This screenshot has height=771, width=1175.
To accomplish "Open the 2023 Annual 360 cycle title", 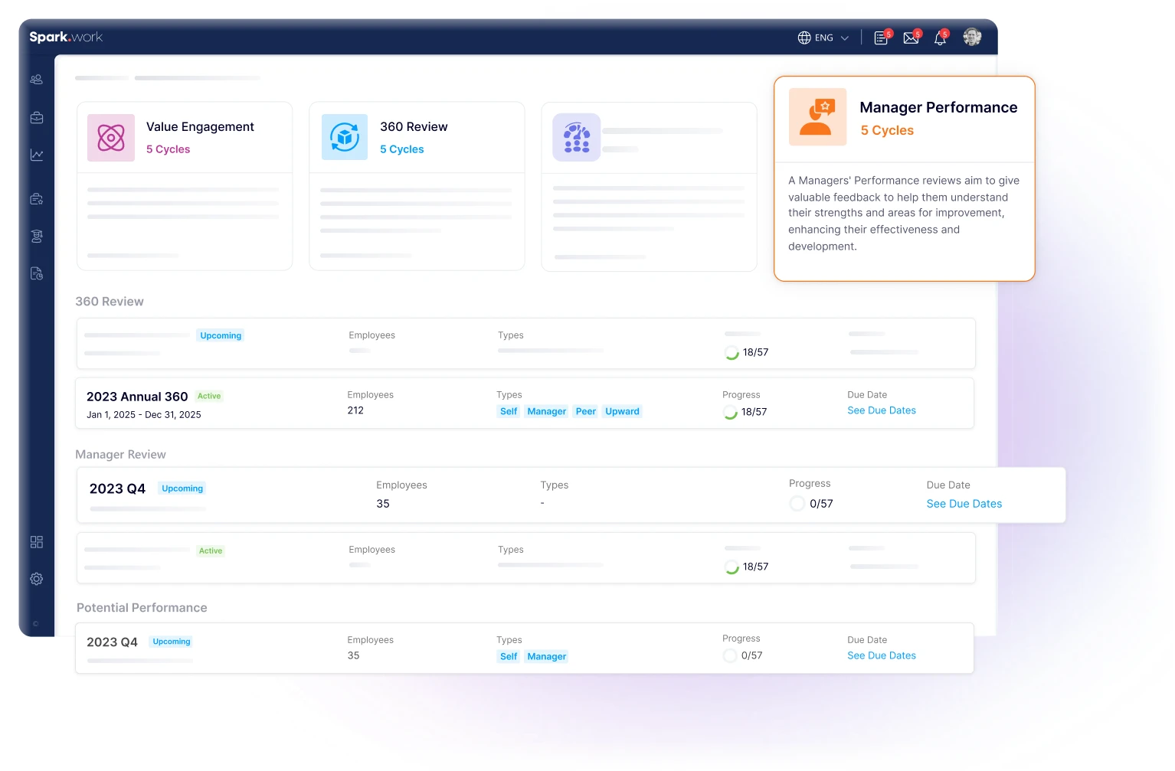I will (137, 397).
